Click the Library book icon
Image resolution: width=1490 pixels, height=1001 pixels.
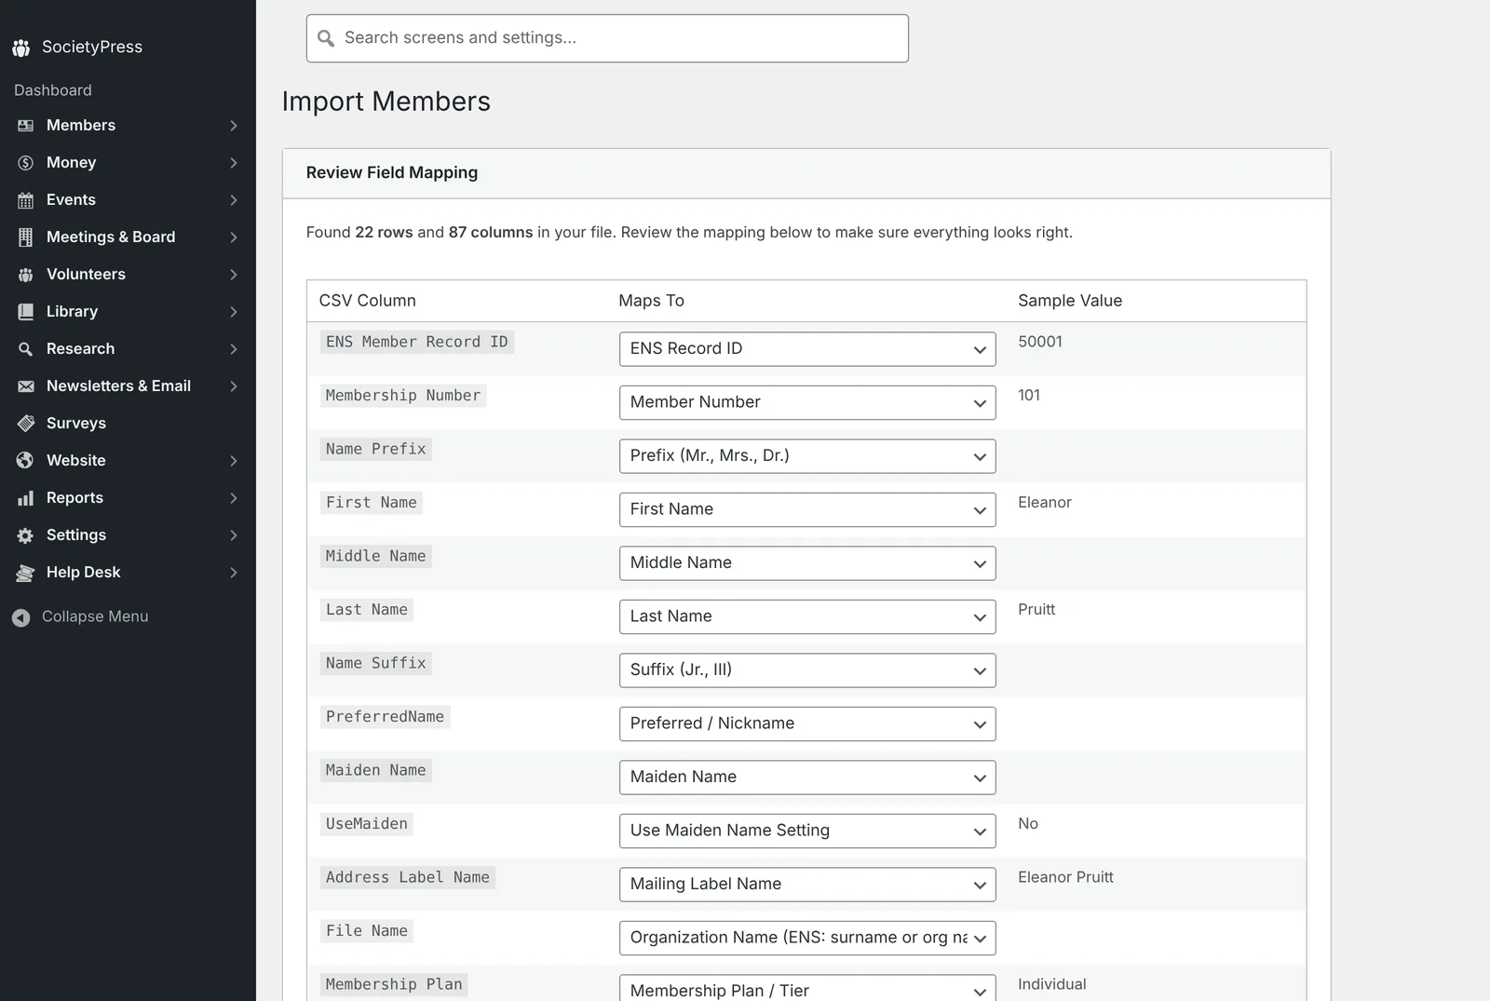[26, 312]
